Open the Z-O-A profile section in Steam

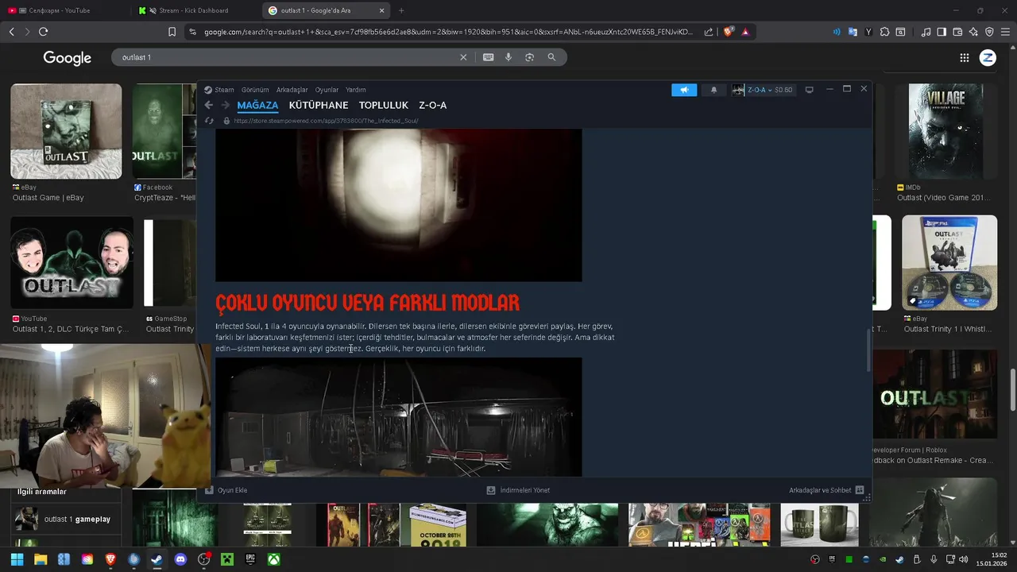432,105
